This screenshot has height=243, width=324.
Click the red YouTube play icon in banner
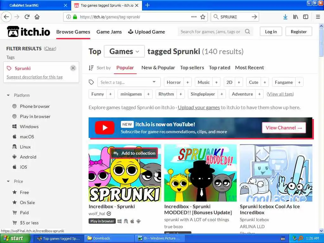coord(105,128)
